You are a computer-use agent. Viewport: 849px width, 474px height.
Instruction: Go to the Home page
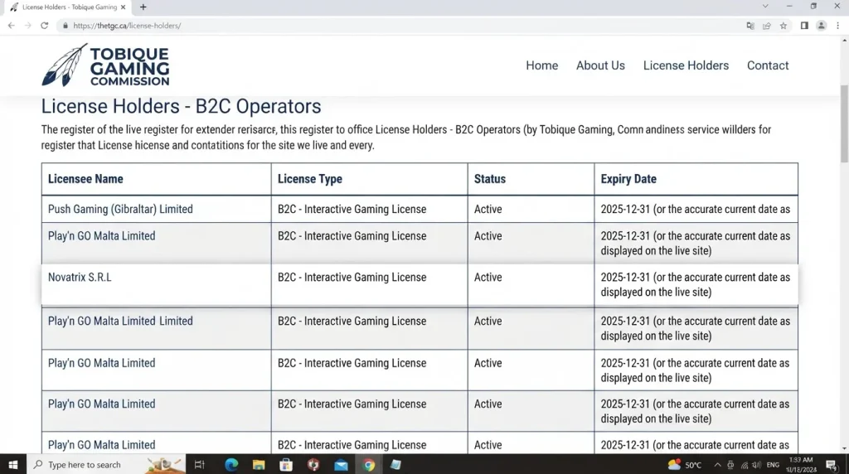click(x=541, y=65)
